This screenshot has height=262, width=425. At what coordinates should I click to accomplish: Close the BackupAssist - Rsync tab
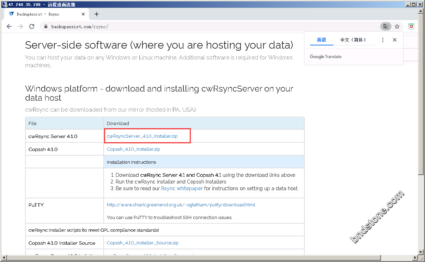click(84, 14)
